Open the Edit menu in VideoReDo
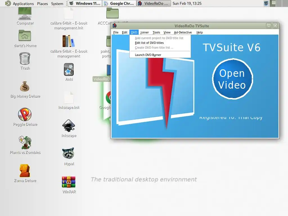 coord(125,32)
